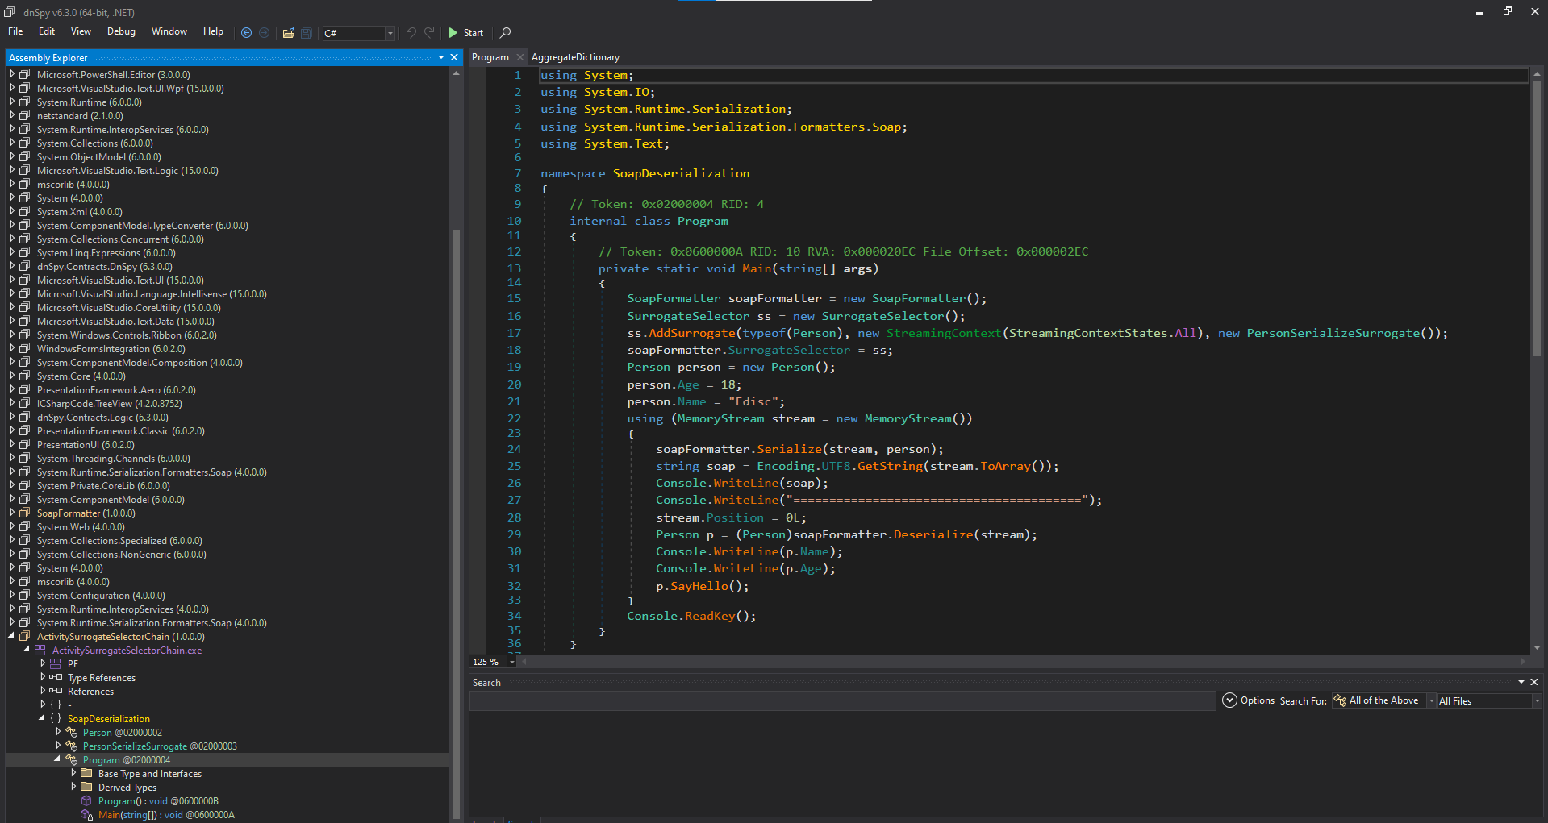Expand the Derived Types folder
Image resolution: width=1548 pixels, height=823 pixels.
[x=73, y=788]
